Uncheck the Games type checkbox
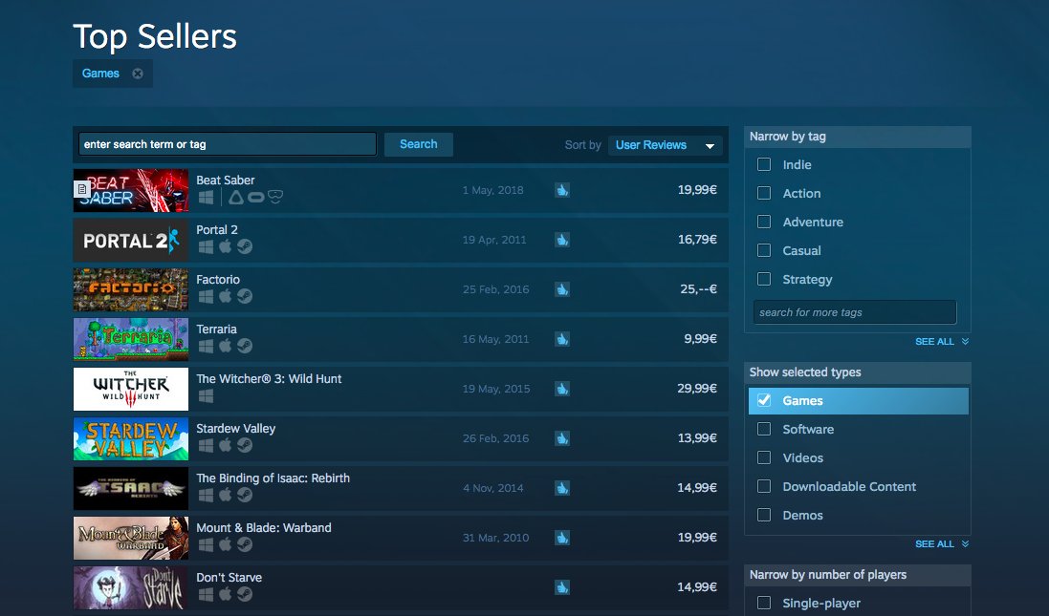Screen dimensions: 1049x616 pos(764,400)
